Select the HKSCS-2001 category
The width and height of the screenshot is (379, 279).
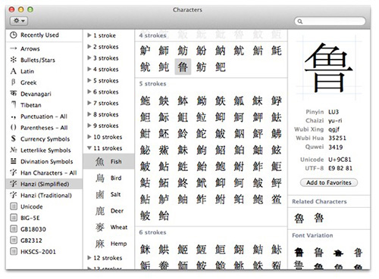tap(44, 252)
